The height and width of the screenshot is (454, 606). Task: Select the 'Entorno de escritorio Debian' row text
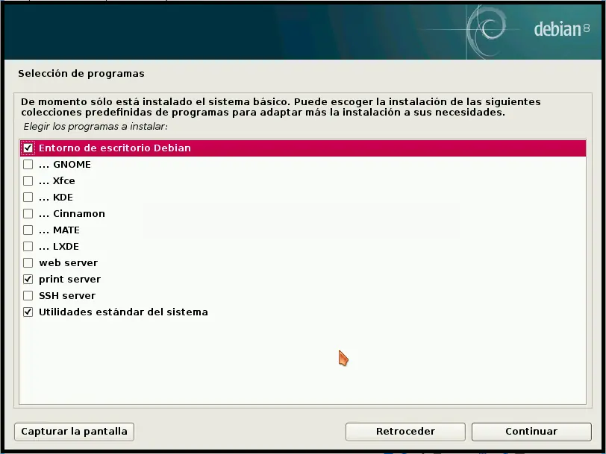click(x=115, y=148)
